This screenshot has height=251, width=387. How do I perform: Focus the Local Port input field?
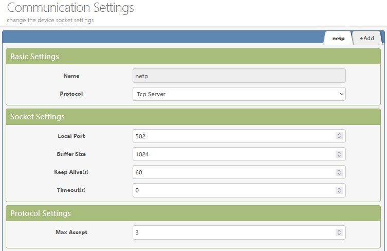[x=232, y=136]
